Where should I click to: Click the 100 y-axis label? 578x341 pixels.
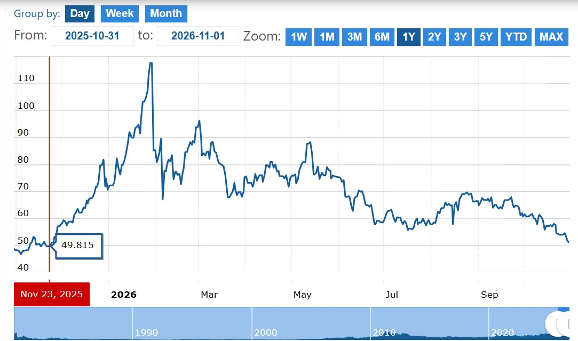point(26,106)
